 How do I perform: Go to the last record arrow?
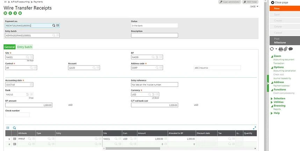pyautogui.click(x=20, y=13)
